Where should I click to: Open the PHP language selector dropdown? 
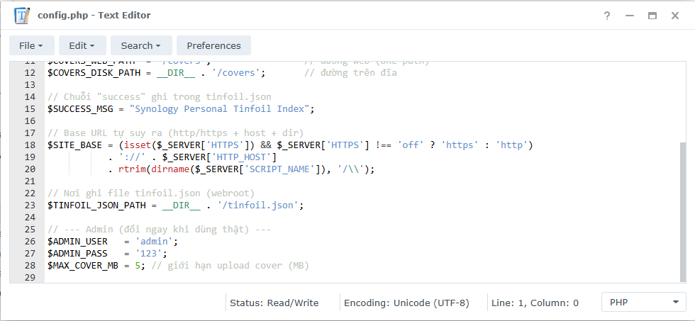click(643, 303)
